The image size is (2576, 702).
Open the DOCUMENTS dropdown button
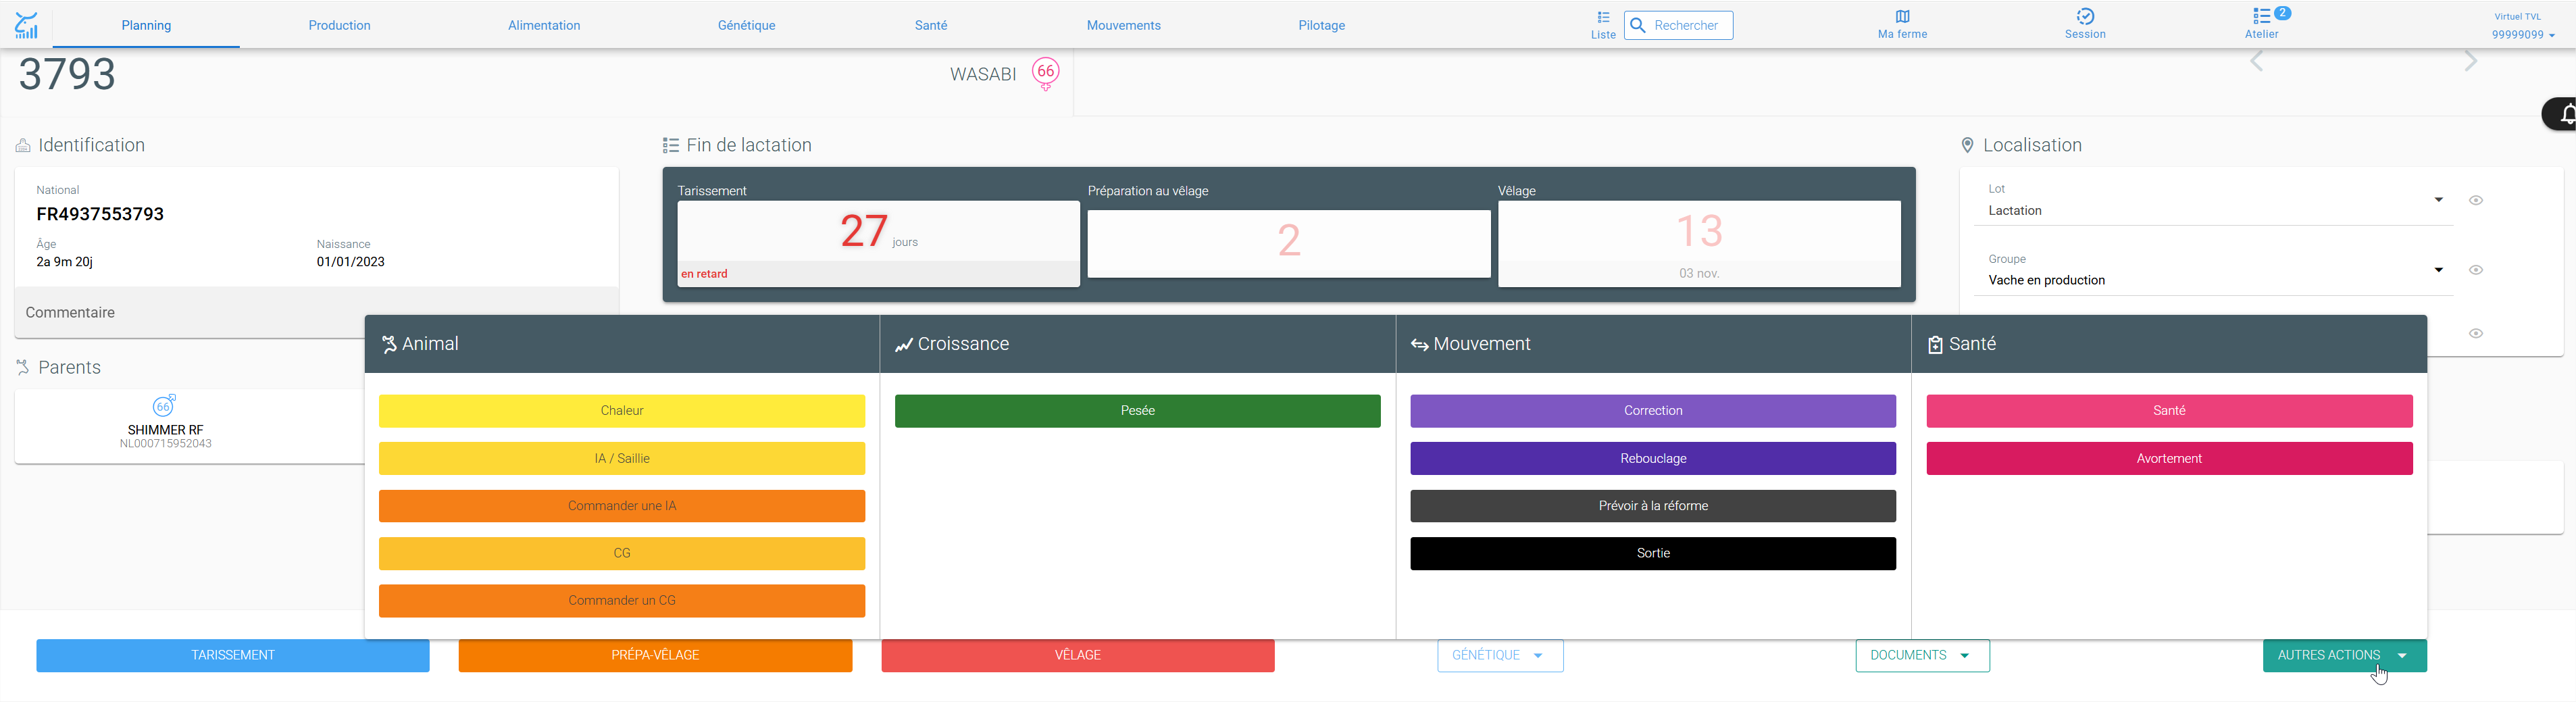1922,656
